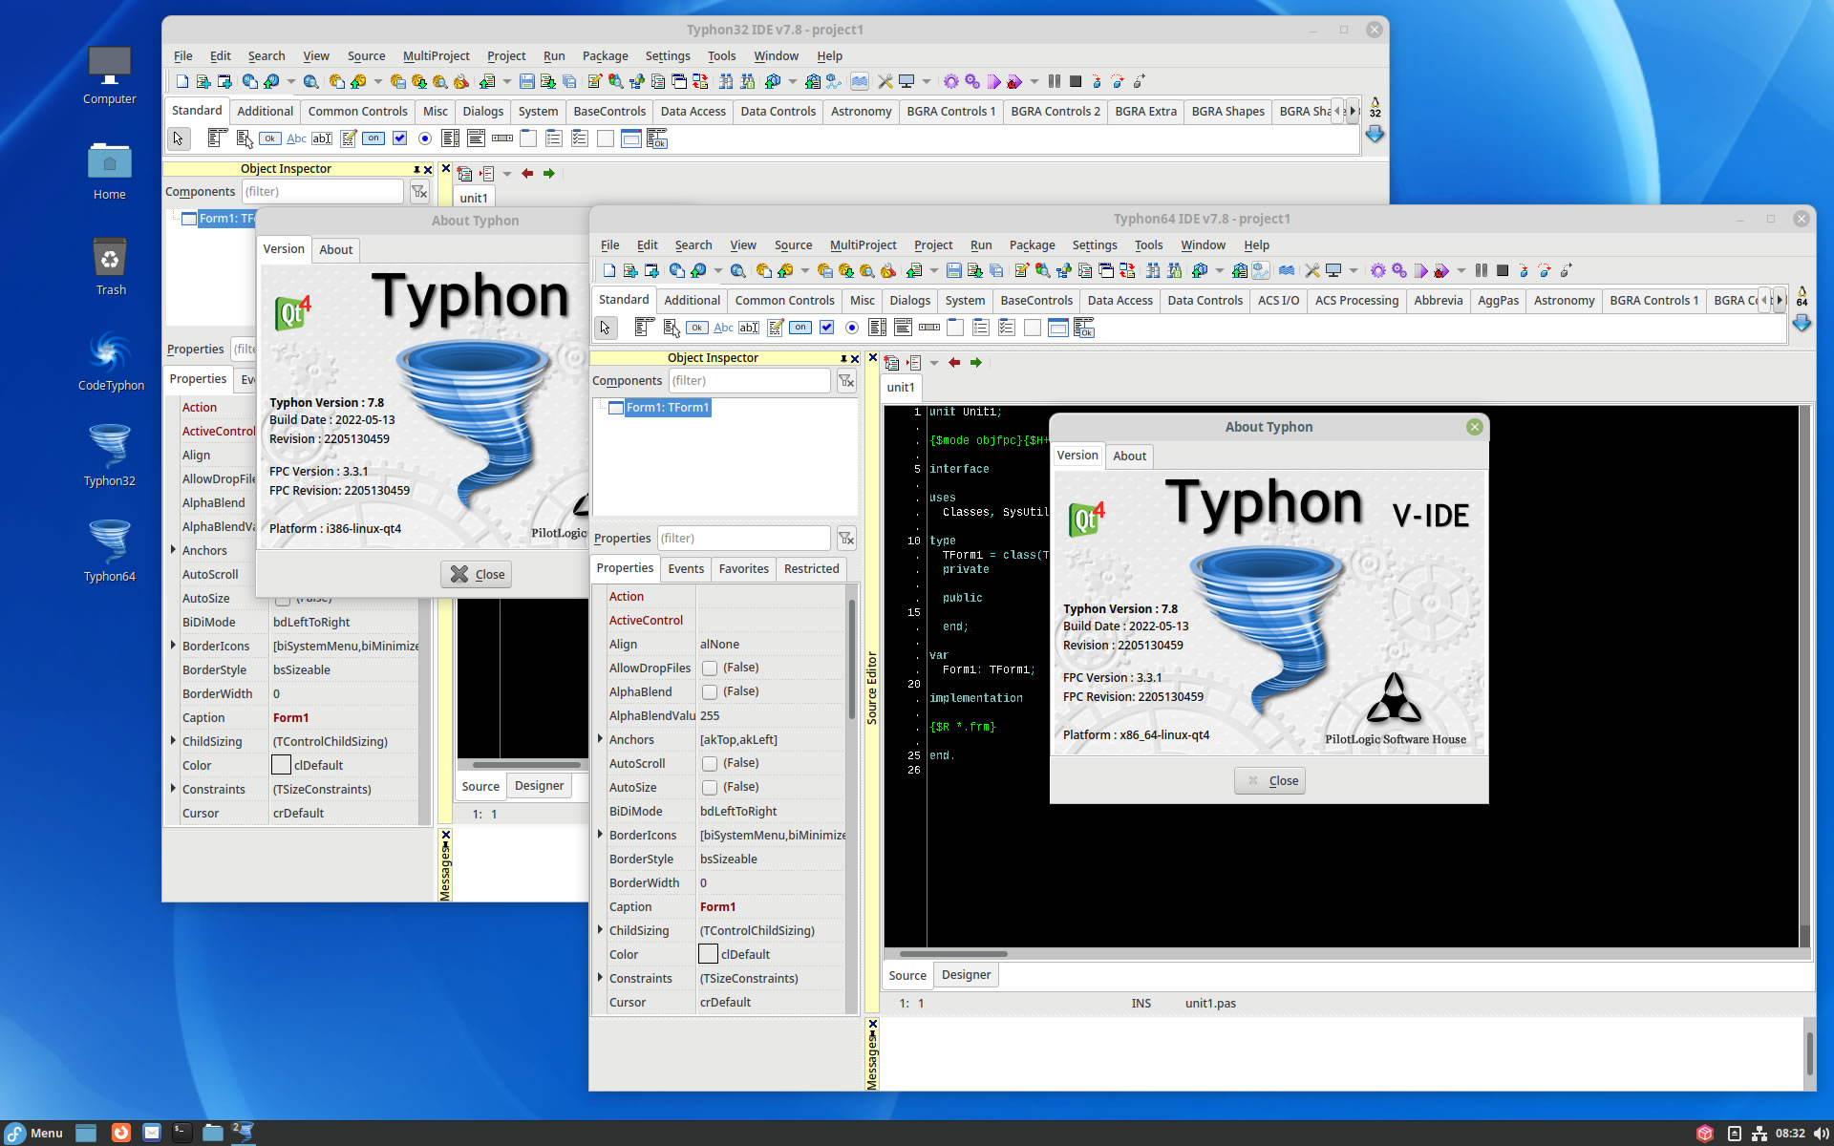The width and height of the screenshot is (1834, 1146).
Task: Switch to About tab in Typhon64 dialog
Action: 1129,456
